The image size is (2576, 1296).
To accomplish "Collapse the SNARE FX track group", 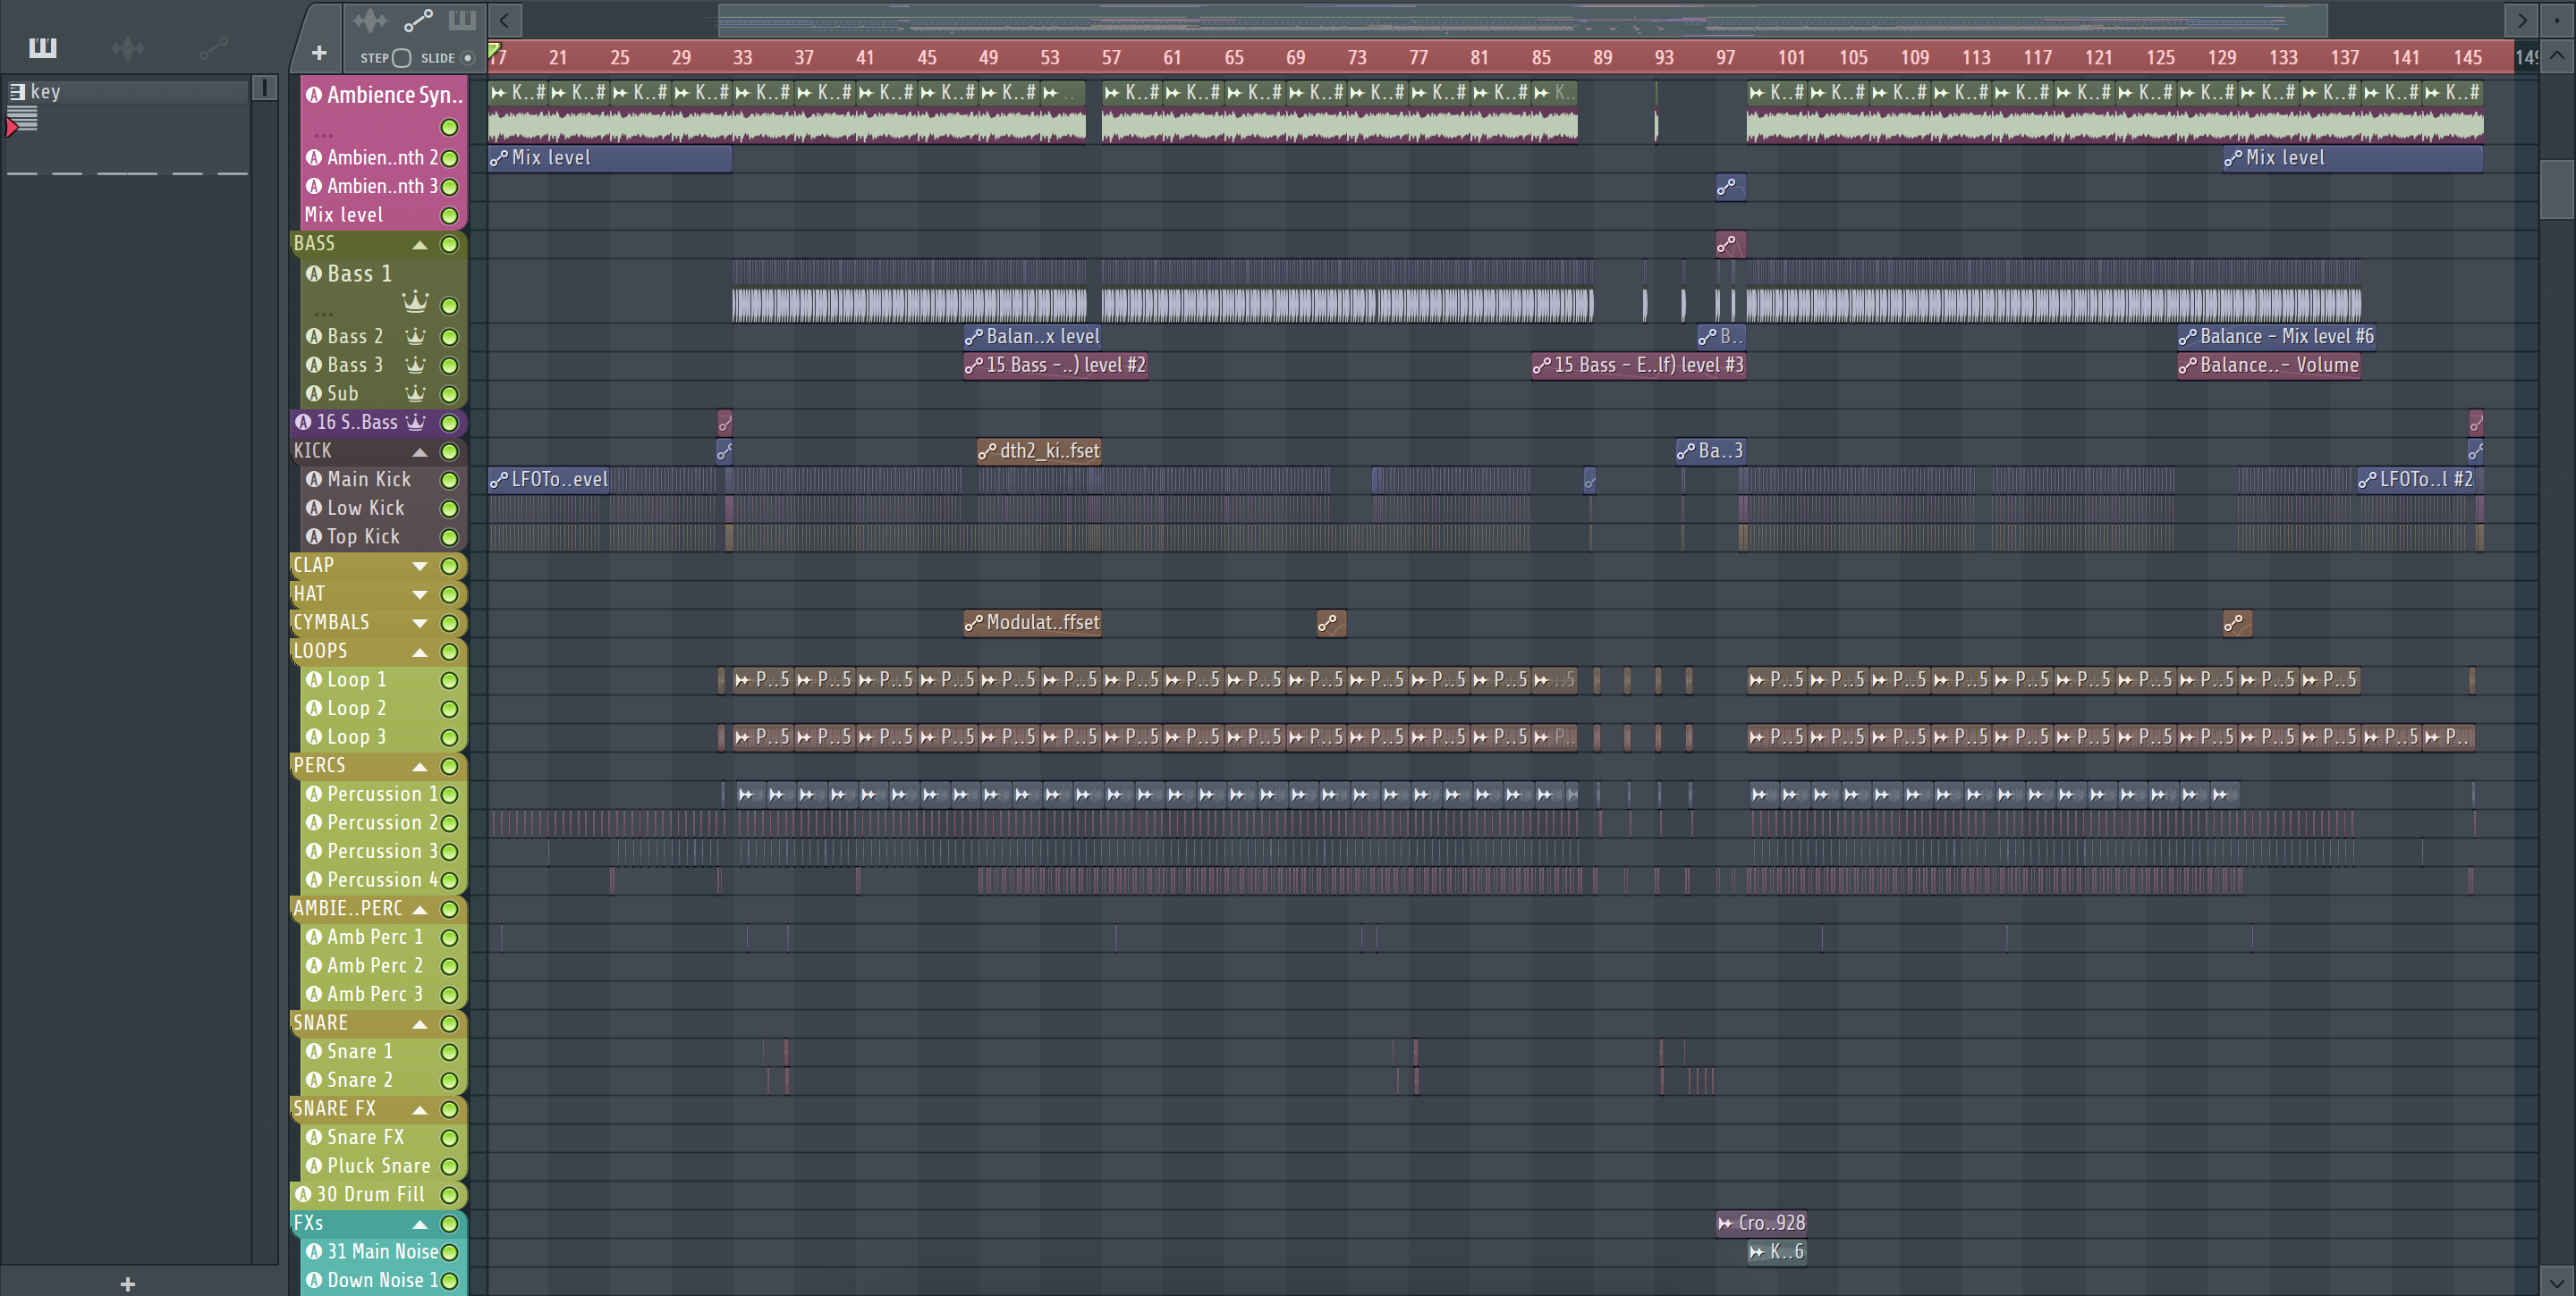I will (x=420, y=1110).
